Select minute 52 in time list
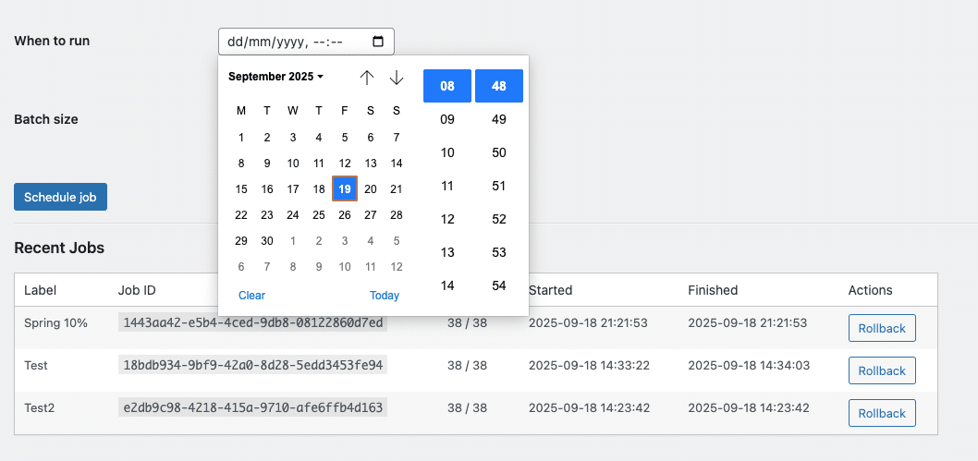The image size is (978, 461). 499,219
